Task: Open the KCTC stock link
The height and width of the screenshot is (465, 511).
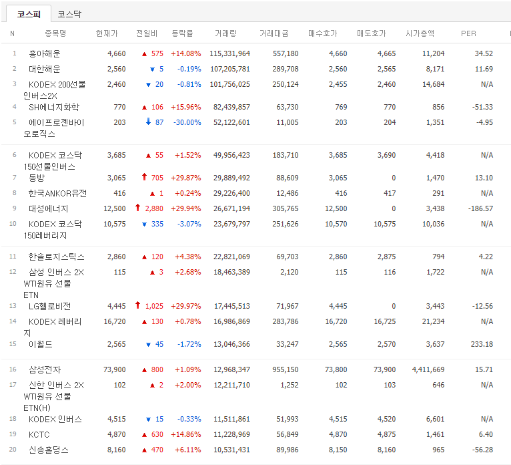Action: (x=39, y=434)
